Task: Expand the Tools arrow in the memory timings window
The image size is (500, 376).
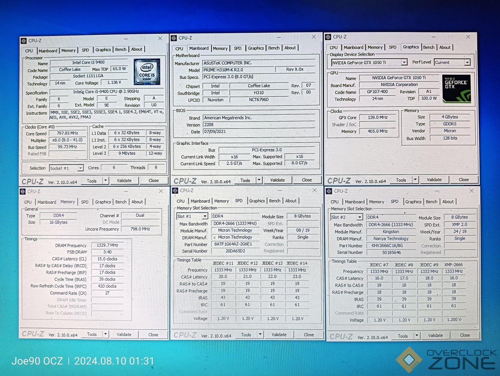Action: coord(106,334)
